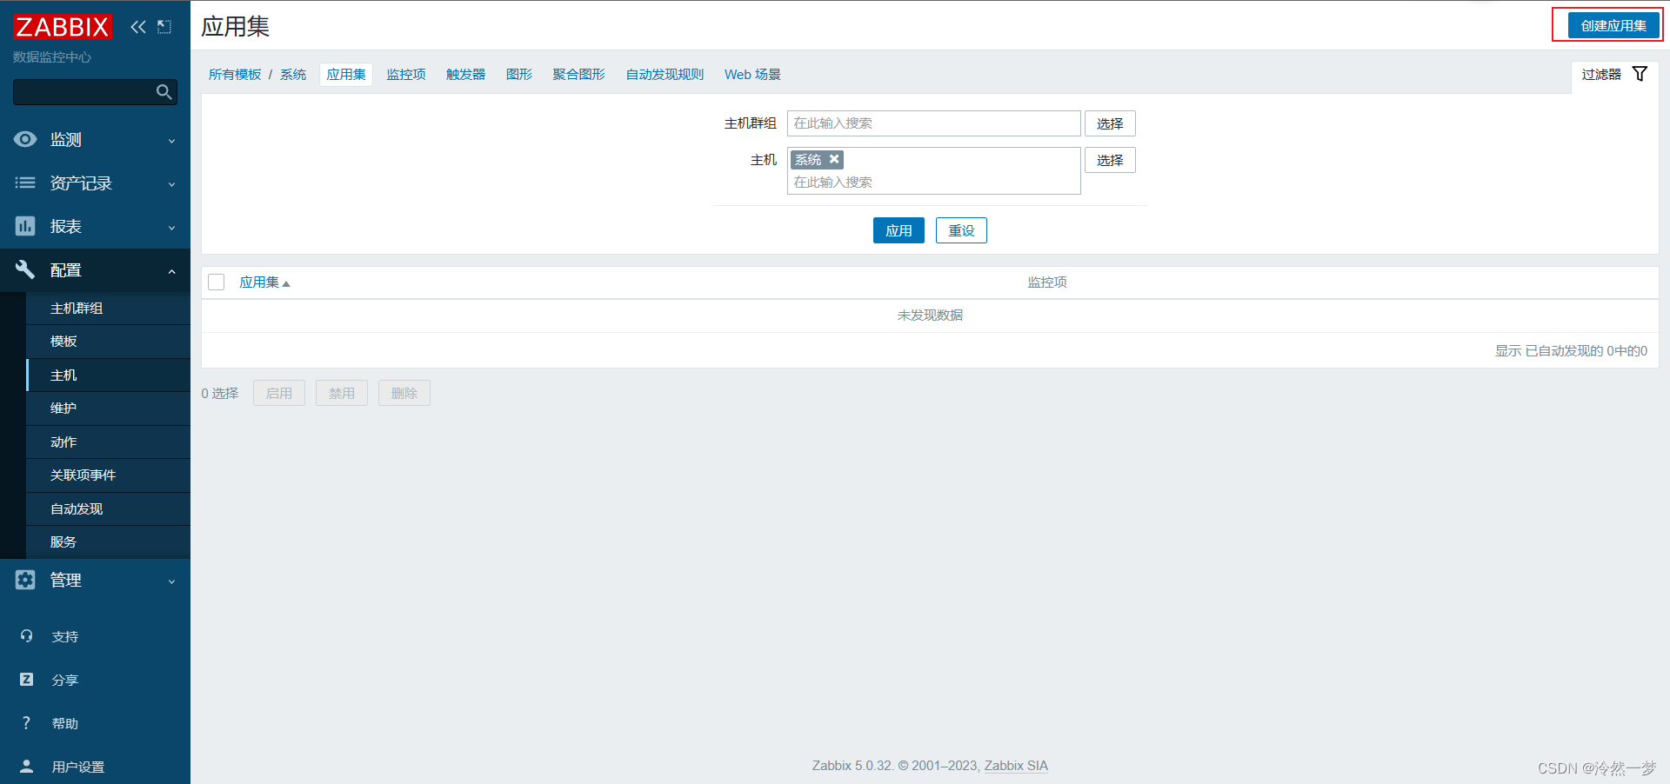This screenshot has width=1670, height=784.
Task: Click the bar chart icon for 报表
Action: point(25,226)
